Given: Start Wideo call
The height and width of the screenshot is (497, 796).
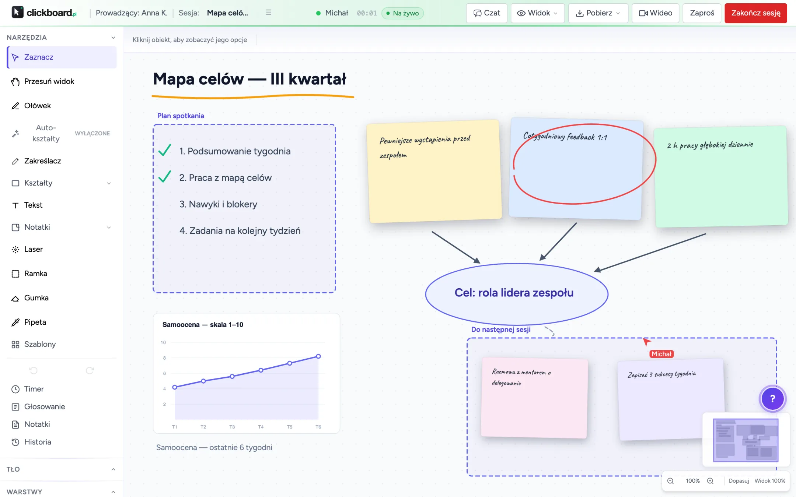Looking at the screenshot, I should (656, 13).
